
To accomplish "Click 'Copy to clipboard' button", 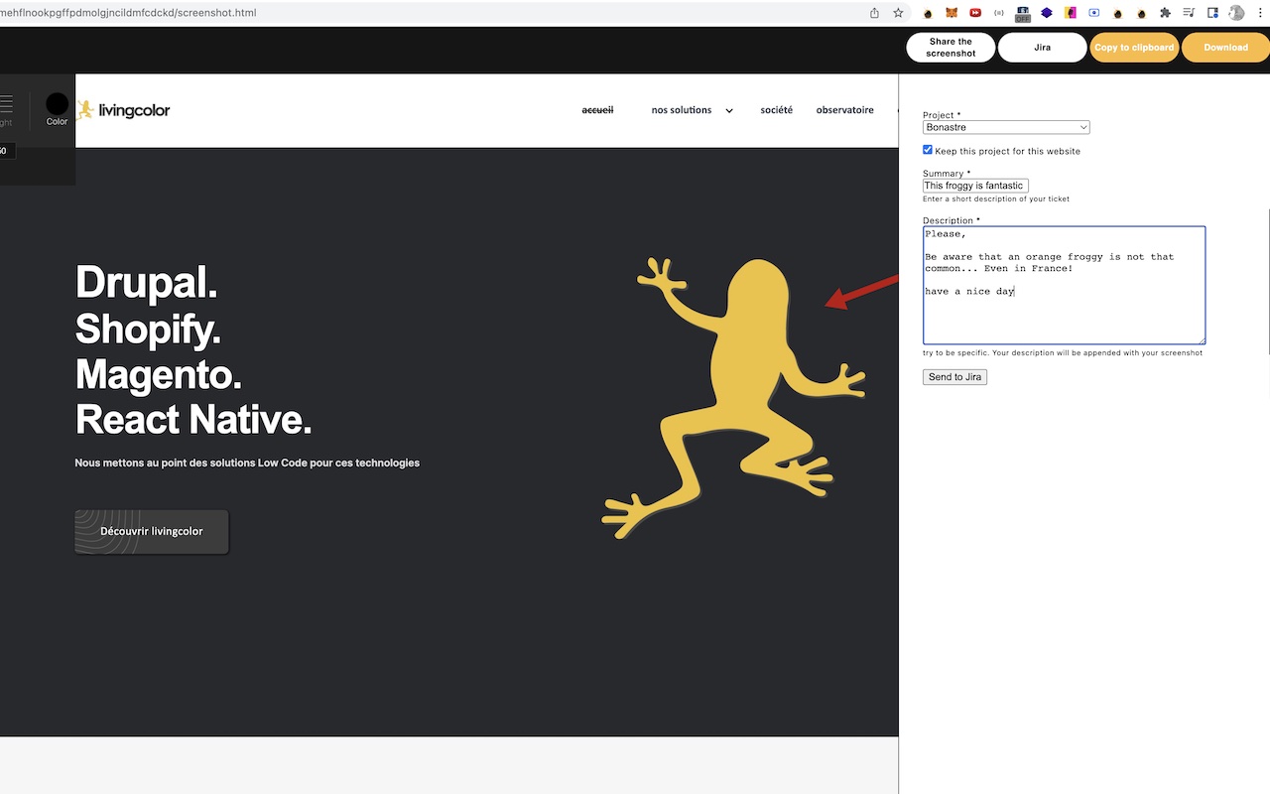I will point(1134,48).
